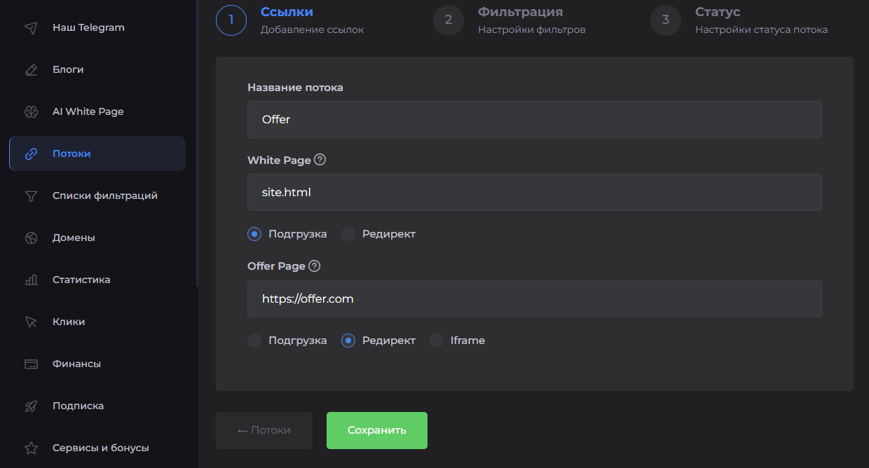Click the Статистика bar chart icon
The width and height of the screenshot is (869, 468).
[x=31, y=280]
